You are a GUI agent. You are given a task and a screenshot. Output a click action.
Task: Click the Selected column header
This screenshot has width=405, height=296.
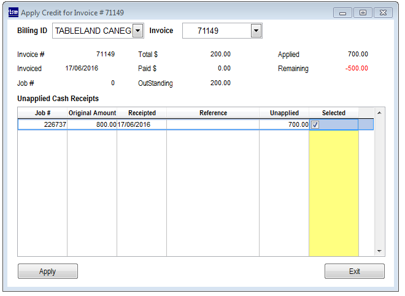coord(333,113)
